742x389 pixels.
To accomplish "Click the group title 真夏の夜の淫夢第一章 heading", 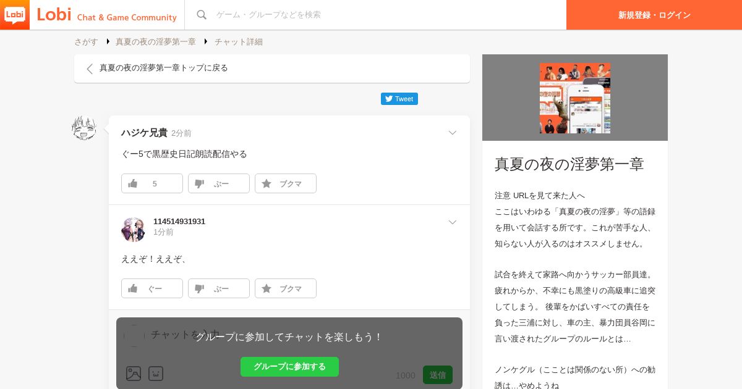I will pyautogui.click(x=569, y=164).
